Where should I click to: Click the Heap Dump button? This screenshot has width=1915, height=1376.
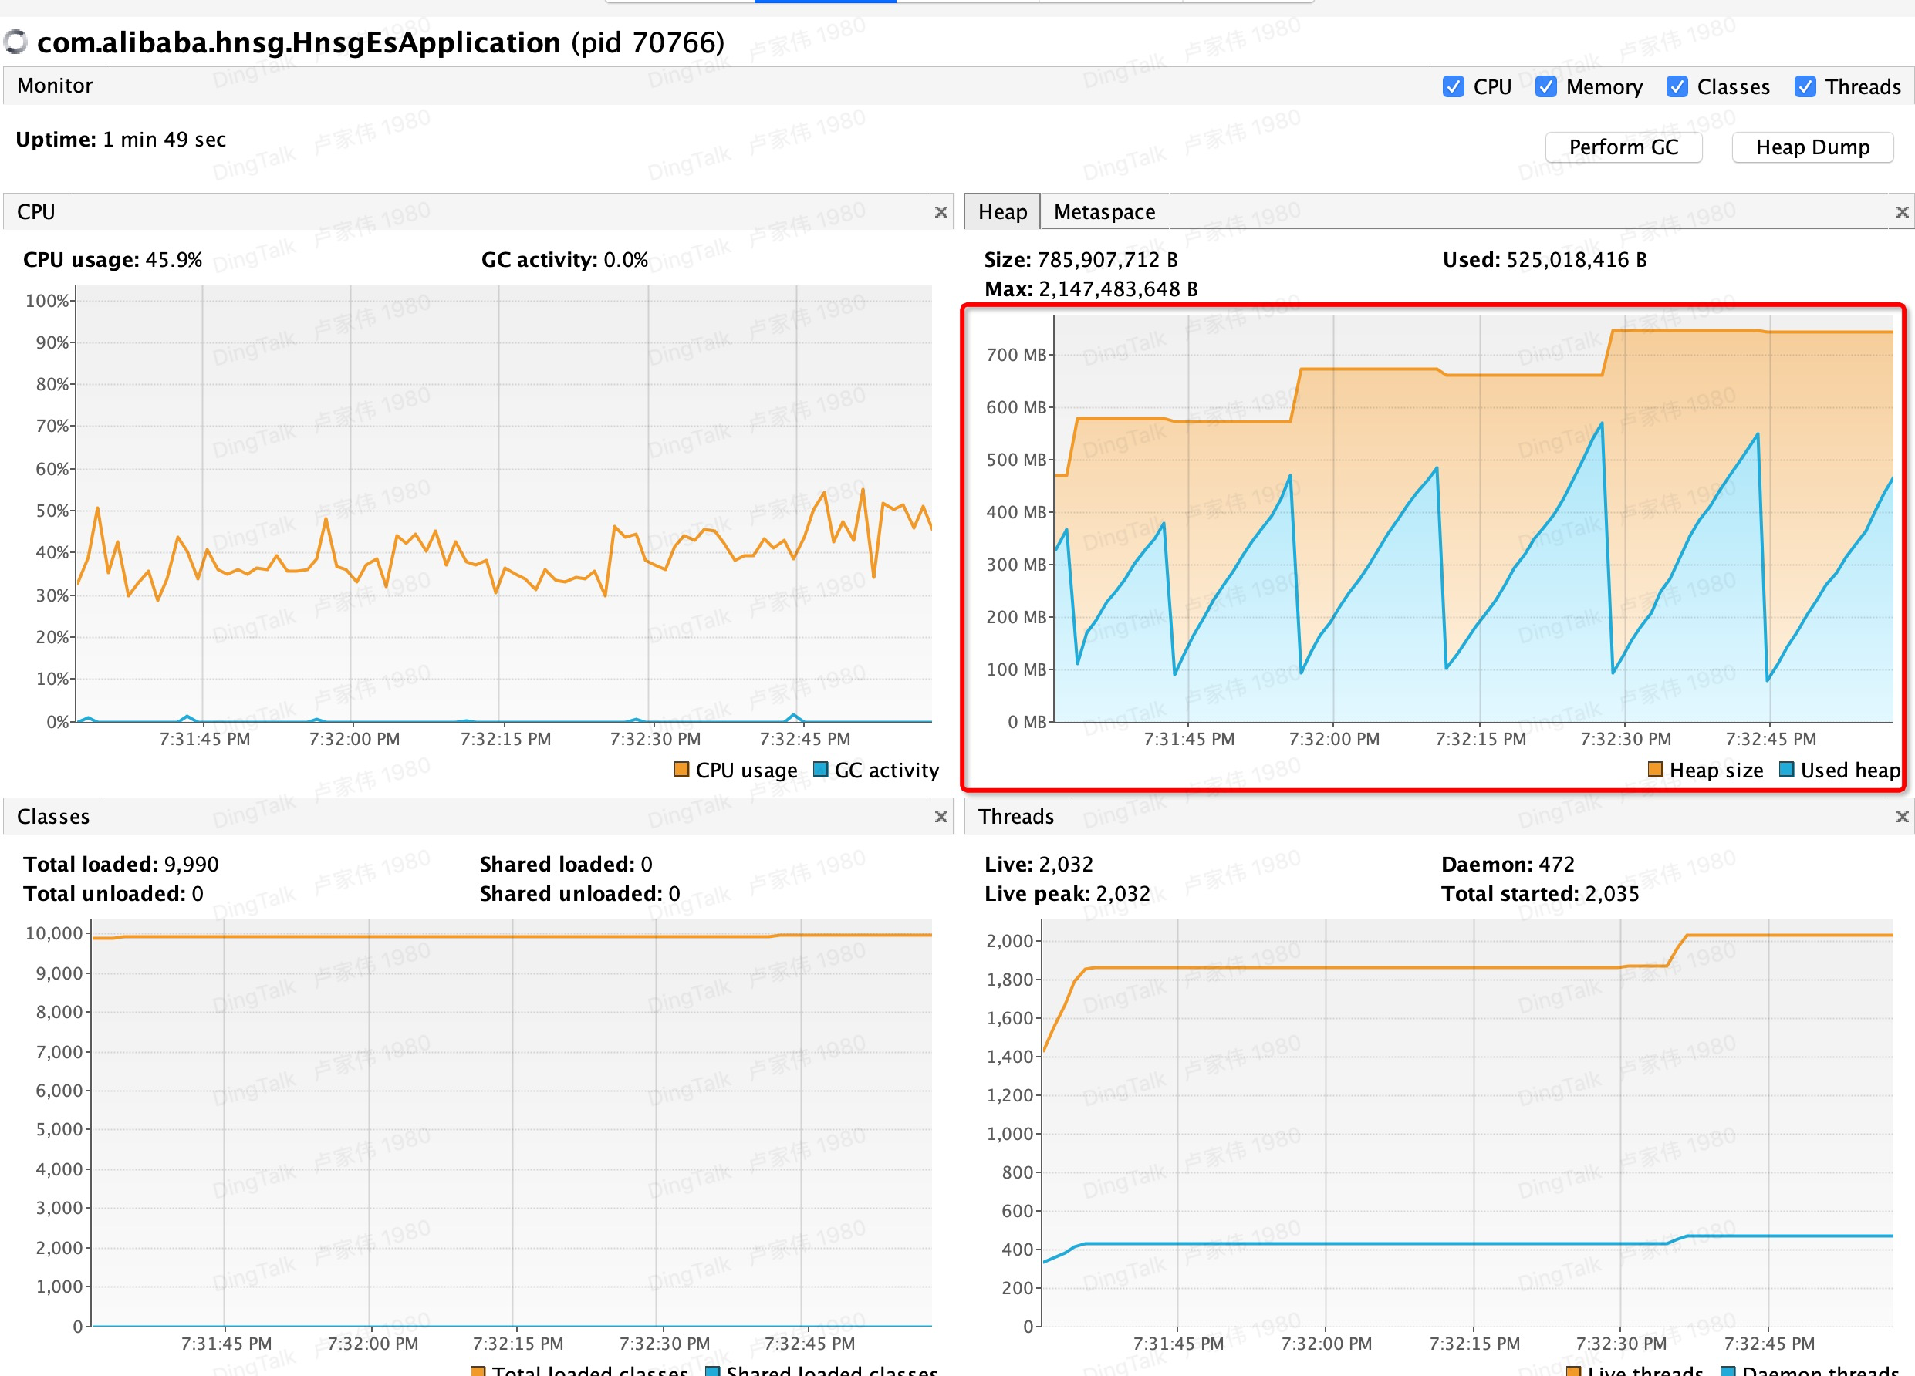(x=1812, y=147)
